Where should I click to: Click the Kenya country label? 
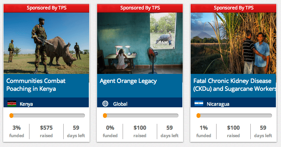(26, 104)
